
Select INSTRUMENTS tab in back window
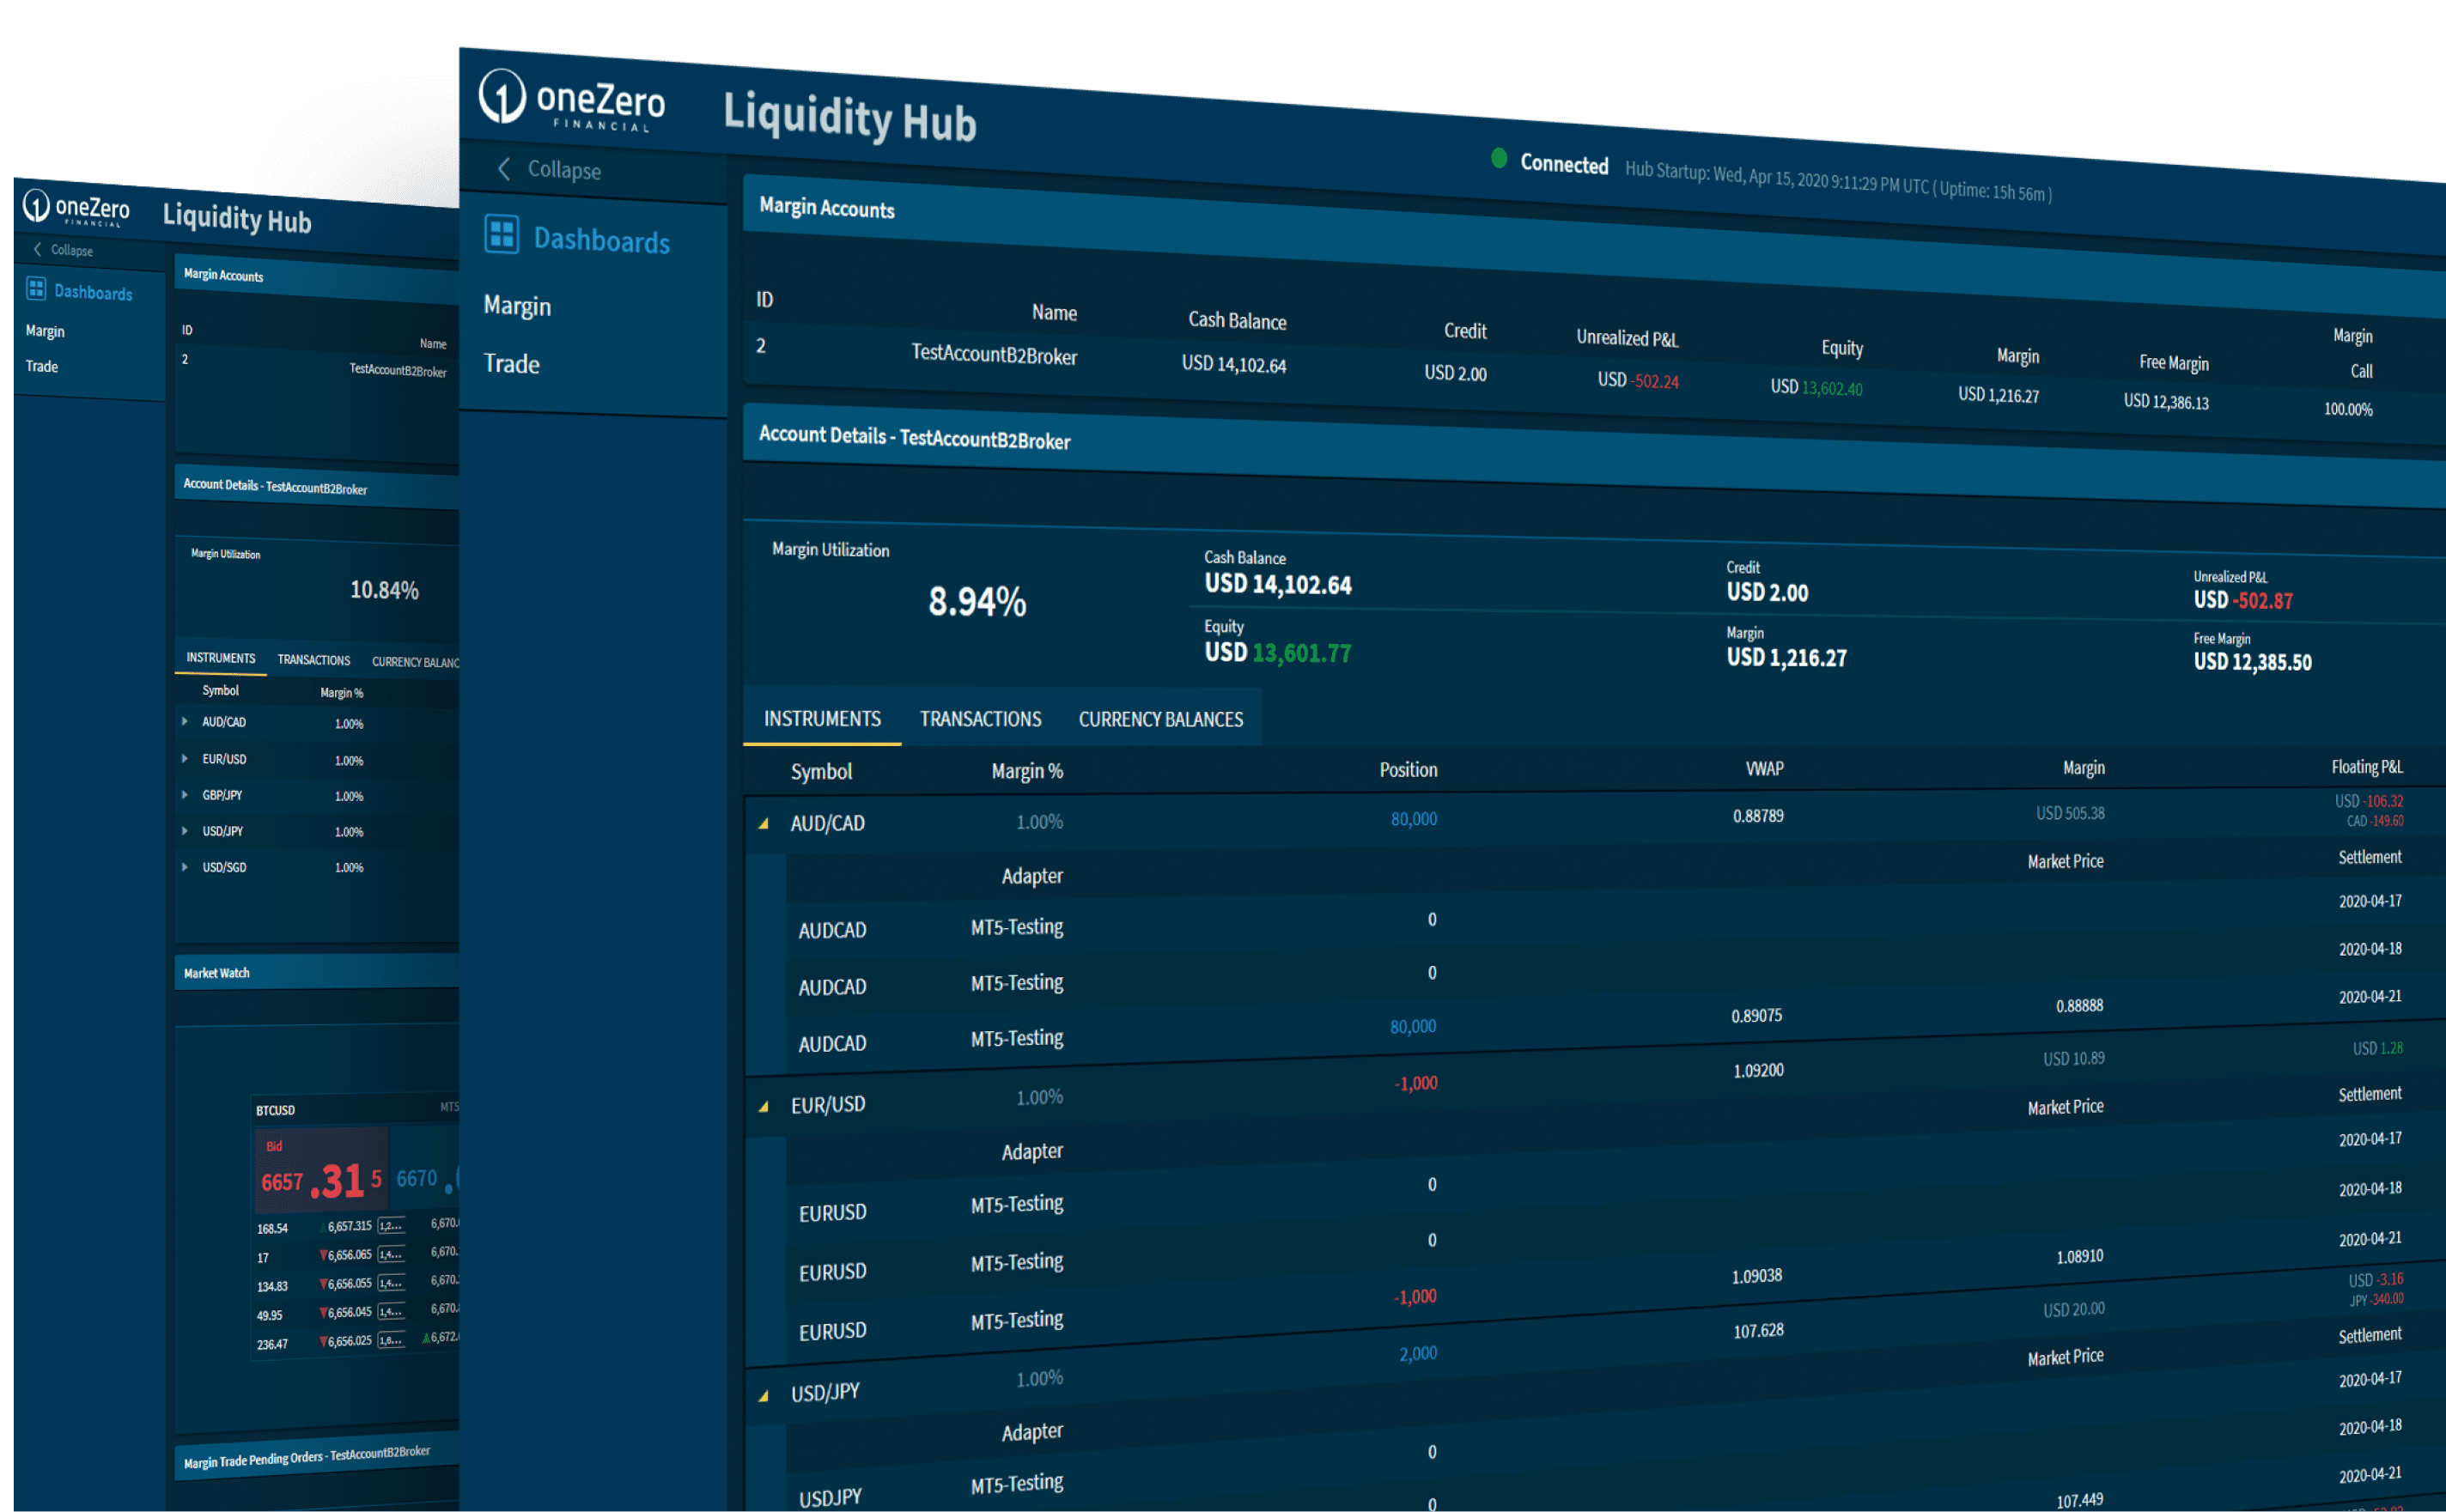coord(221,657)
